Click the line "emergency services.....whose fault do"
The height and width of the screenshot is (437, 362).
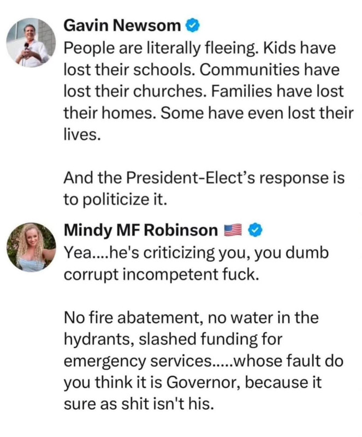[x=204, y=361]
